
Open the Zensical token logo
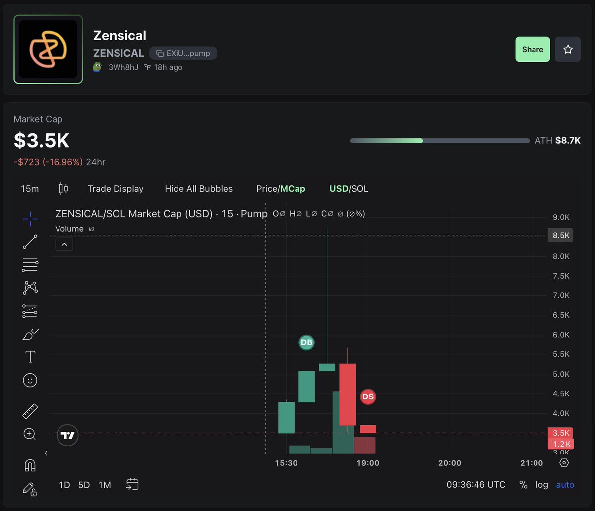point(48,49)
